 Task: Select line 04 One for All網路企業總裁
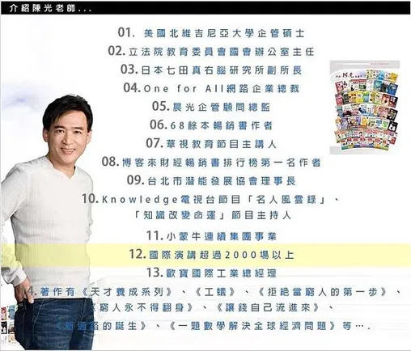point(211,88)
